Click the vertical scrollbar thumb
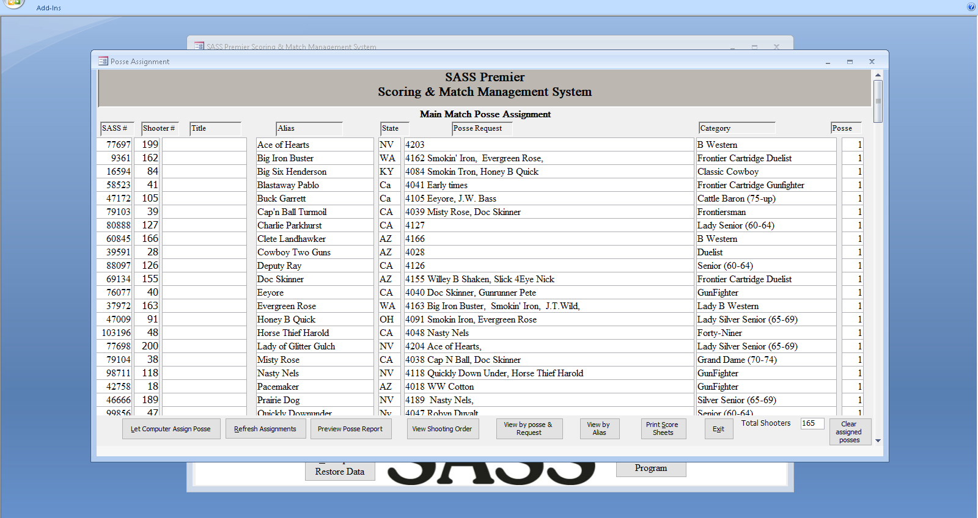Image resolution: width=978 pixels, height=518 pixels. [878, 101]
